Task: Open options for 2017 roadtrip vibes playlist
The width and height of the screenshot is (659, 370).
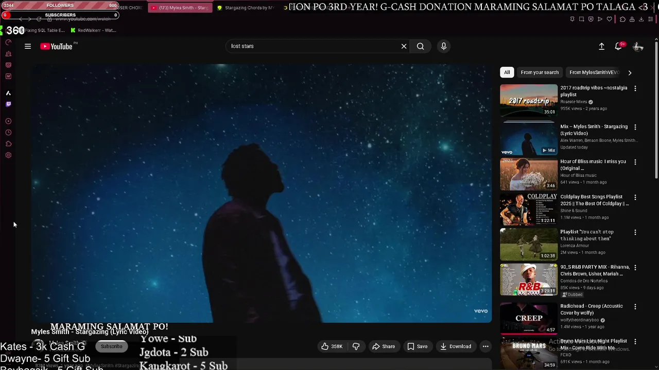Action: 635,88
